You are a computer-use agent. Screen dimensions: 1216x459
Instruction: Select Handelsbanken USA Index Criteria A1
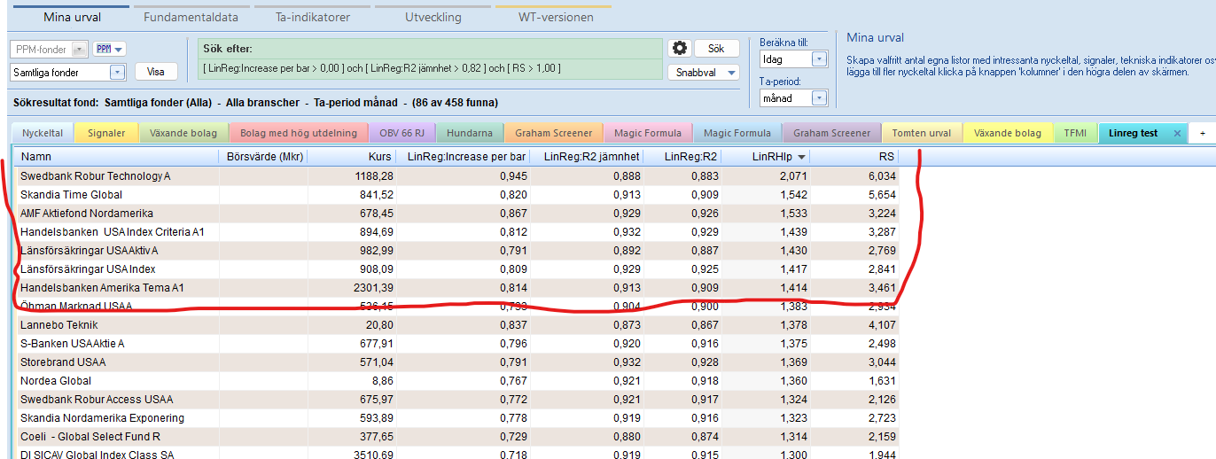point(457,232)
